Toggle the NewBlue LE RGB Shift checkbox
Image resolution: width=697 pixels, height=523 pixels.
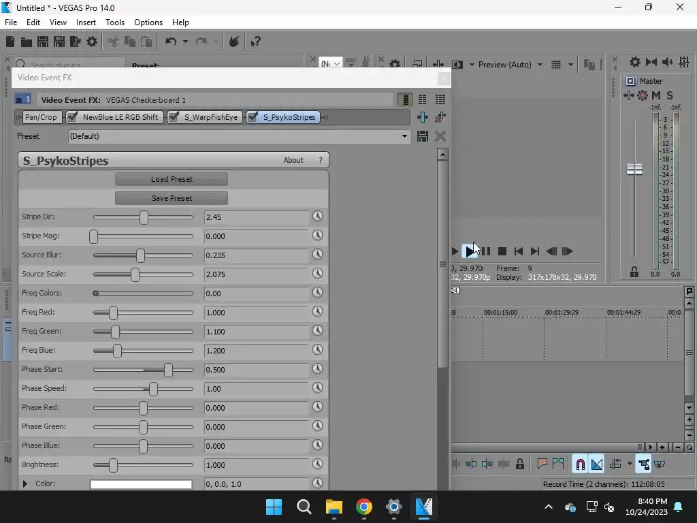[x=72, y=117]
